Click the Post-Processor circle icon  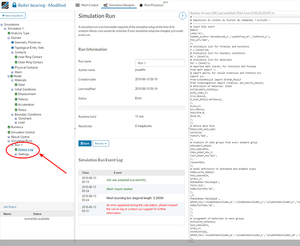pos(141,5)
